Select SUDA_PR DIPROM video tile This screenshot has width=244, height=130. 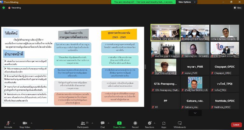[x=195, y=33]
